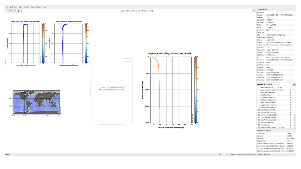The width and height of the screenshot is (301, 169).
Task: Click the world map station overview
Action: [x=36, y=102]
